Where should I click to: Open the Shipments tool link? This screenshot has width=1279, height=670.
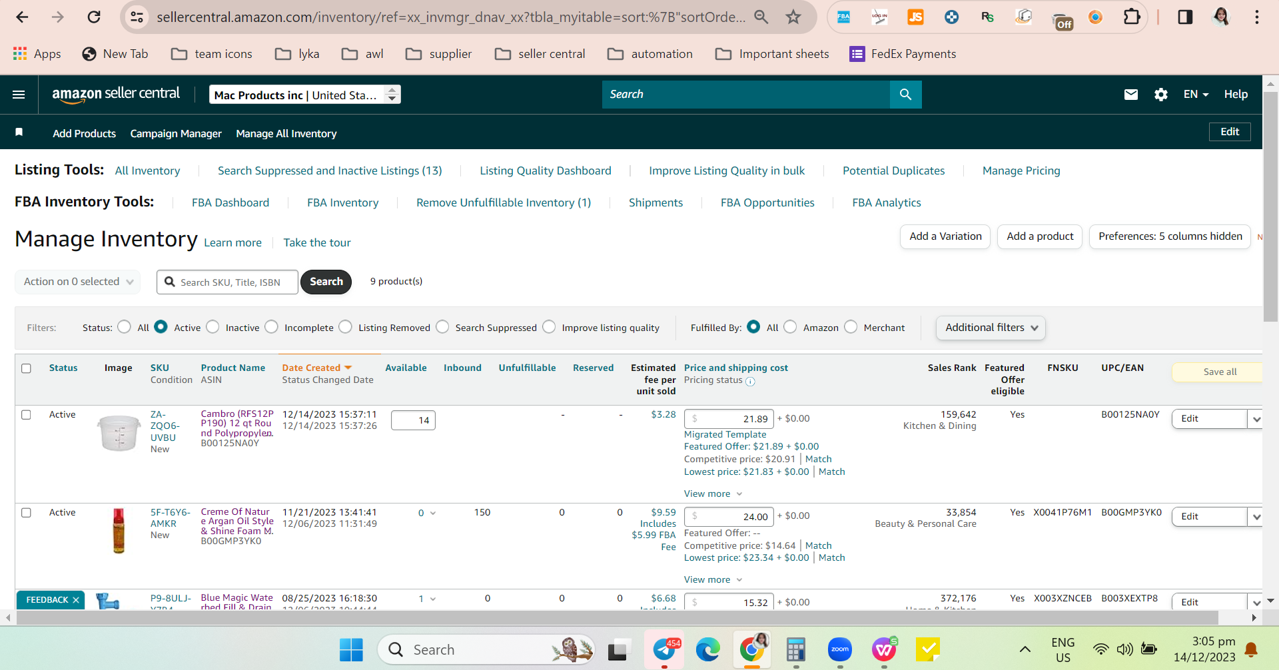[655, 202]
